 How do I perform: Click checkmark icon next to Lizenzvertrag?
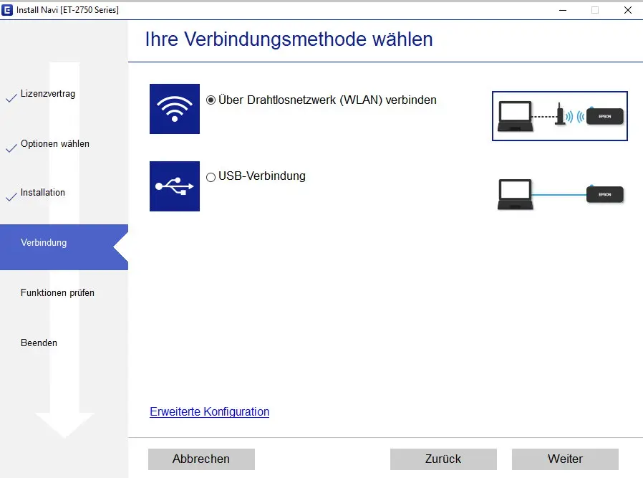[11, 98]
